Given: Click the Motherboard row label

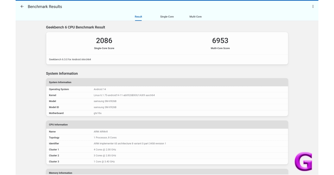Looking at the screenshot, I should click(56, 113).
